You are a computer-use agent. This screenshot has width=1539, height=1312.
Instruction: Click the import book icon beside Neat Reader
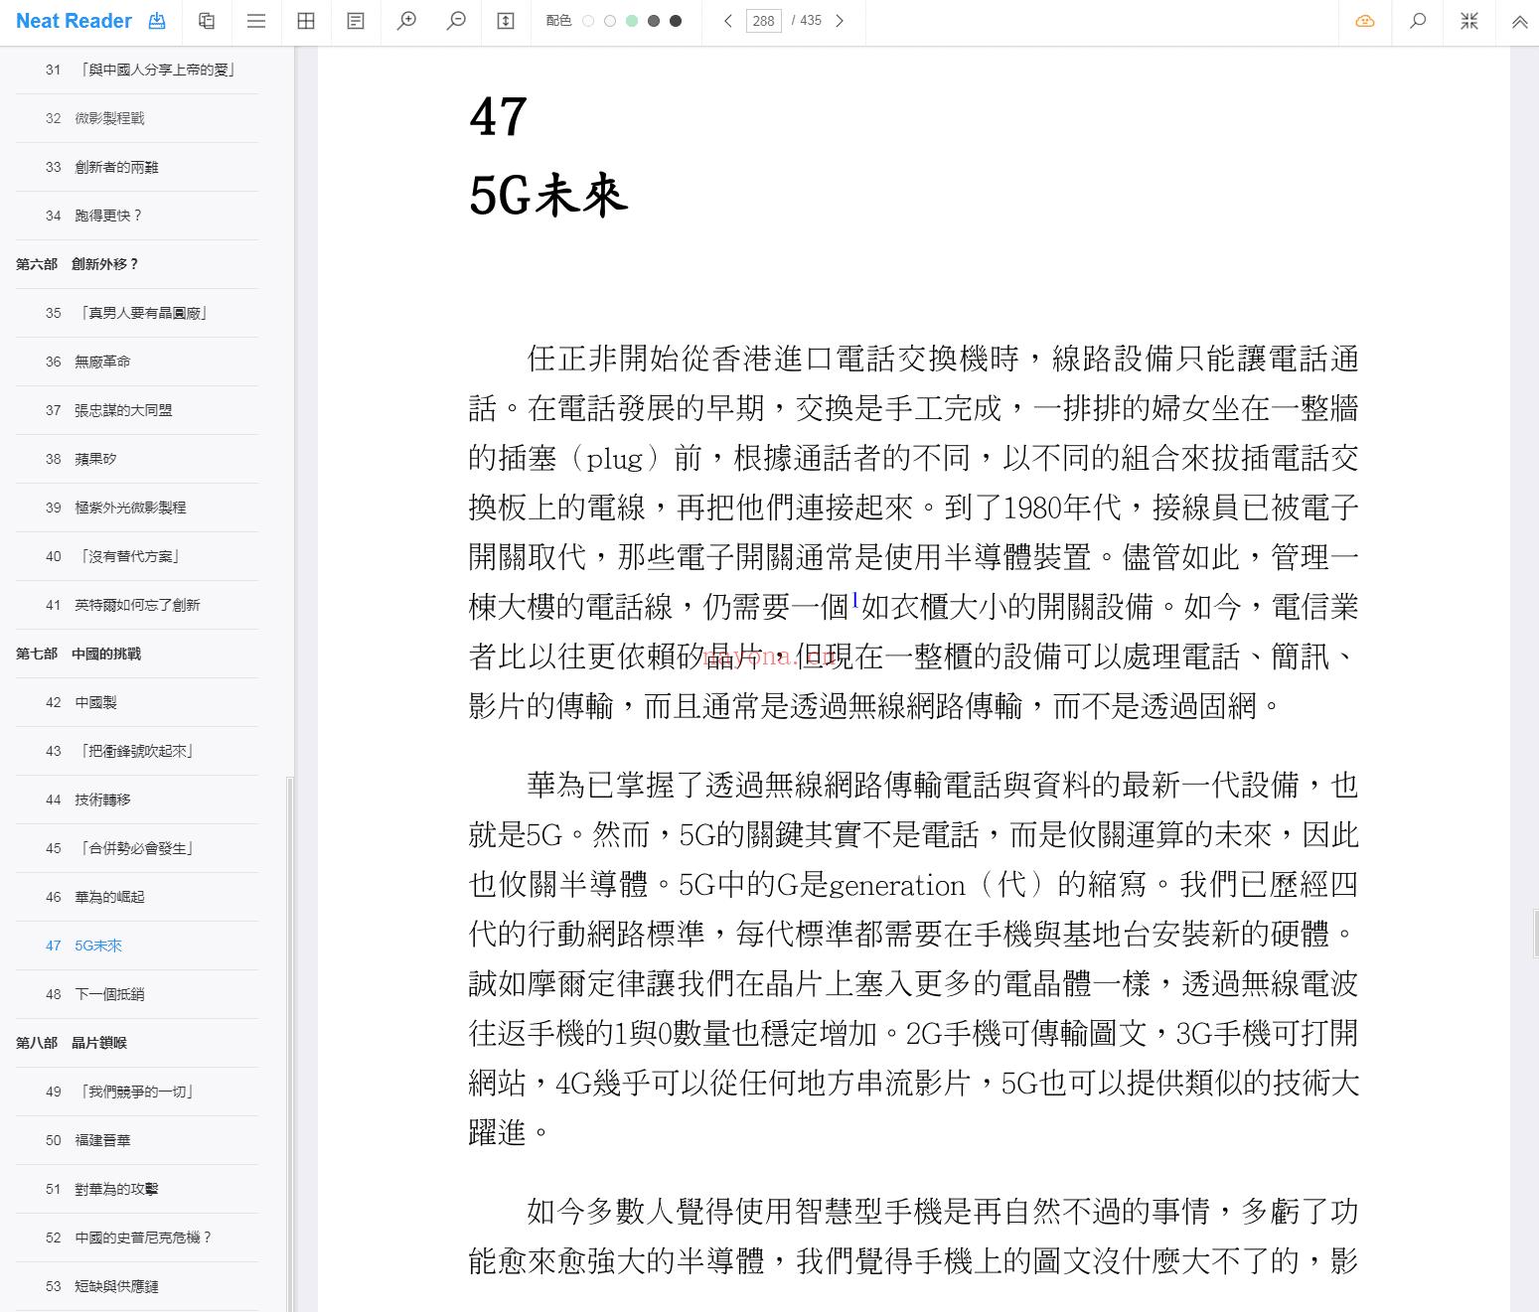pyautogui.click(x=157, y=21)
